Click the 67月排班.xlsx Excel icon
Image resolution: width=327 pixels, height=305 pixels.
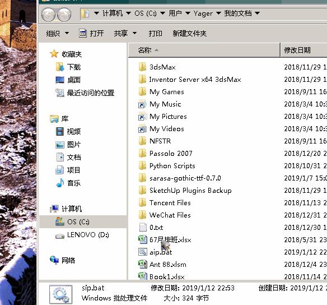143,239
